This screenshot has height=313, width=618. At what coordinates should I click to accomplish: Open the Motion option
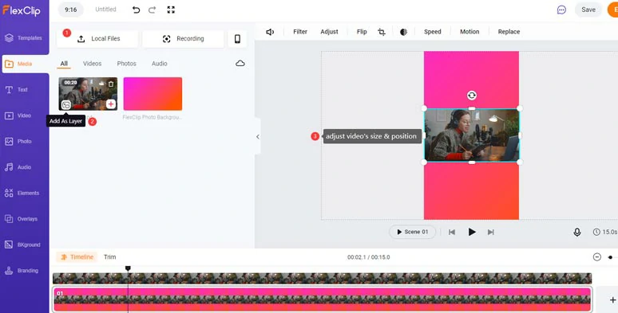(x=469, y=32)
